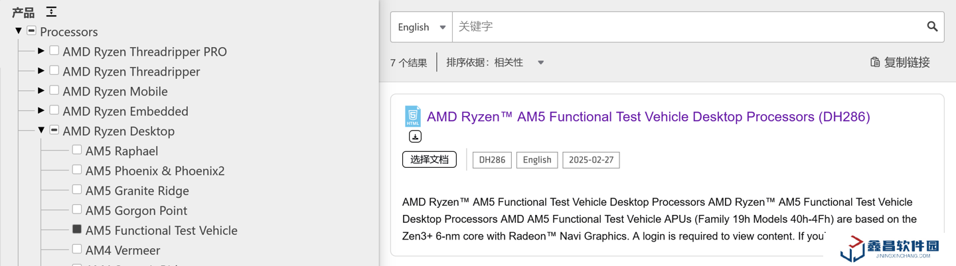Enable the AM5 Granite Ridge checkbox
956x266 pixels.
point(77,190)
